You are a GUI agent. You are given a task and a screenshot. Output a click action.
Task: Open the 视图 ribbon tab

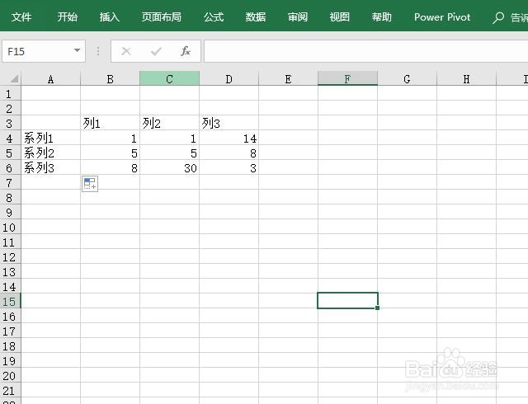point(339,16)
